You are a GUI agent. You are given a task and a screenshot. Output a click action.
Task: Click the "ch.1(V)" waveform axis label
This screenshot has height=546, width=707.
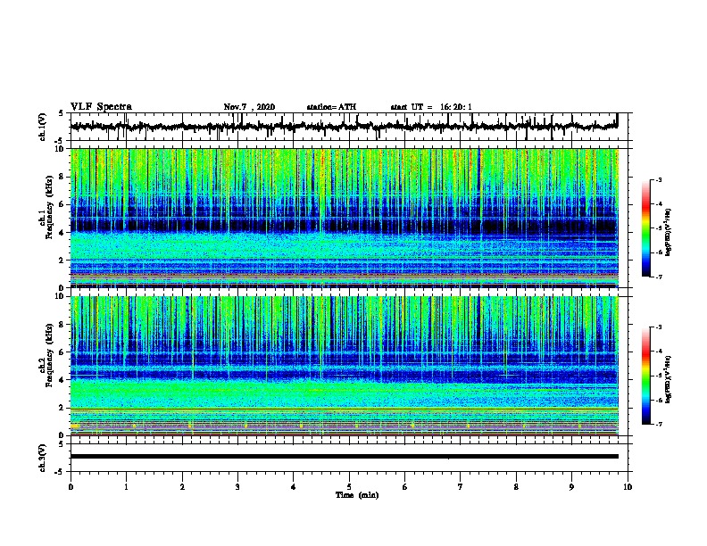(x=43, y=127)
